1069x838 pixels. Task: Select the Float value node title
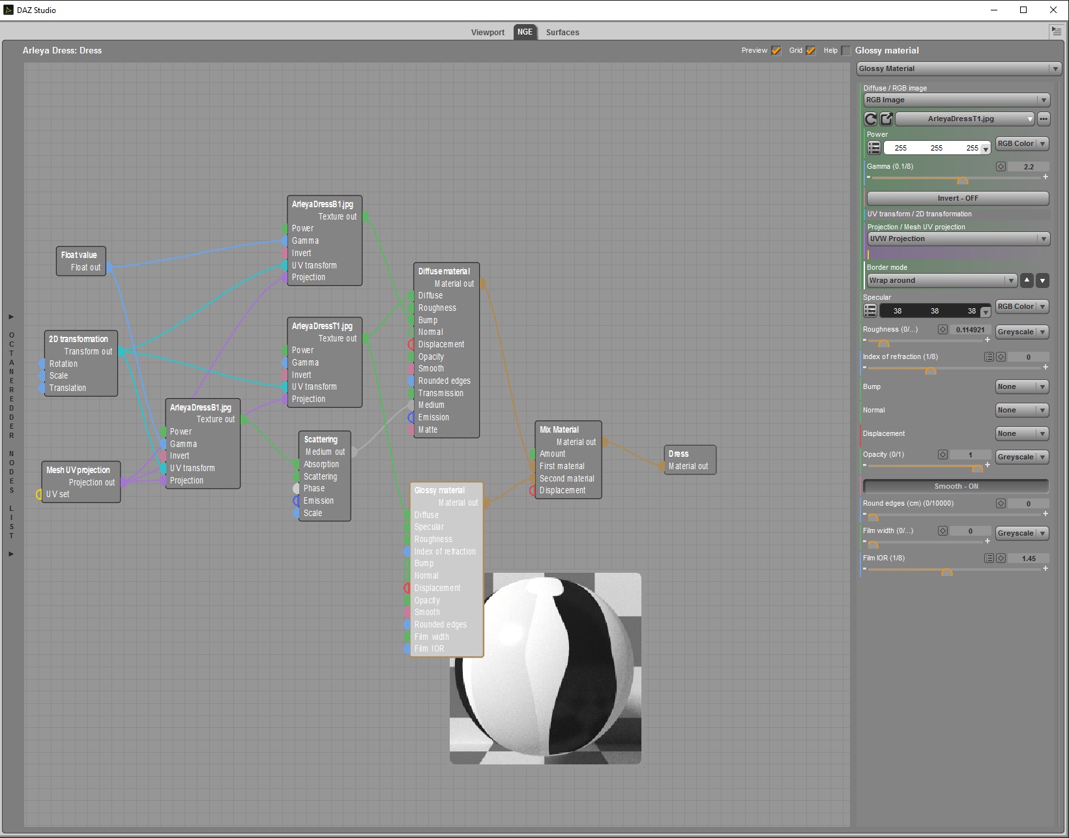pos(79,255)
